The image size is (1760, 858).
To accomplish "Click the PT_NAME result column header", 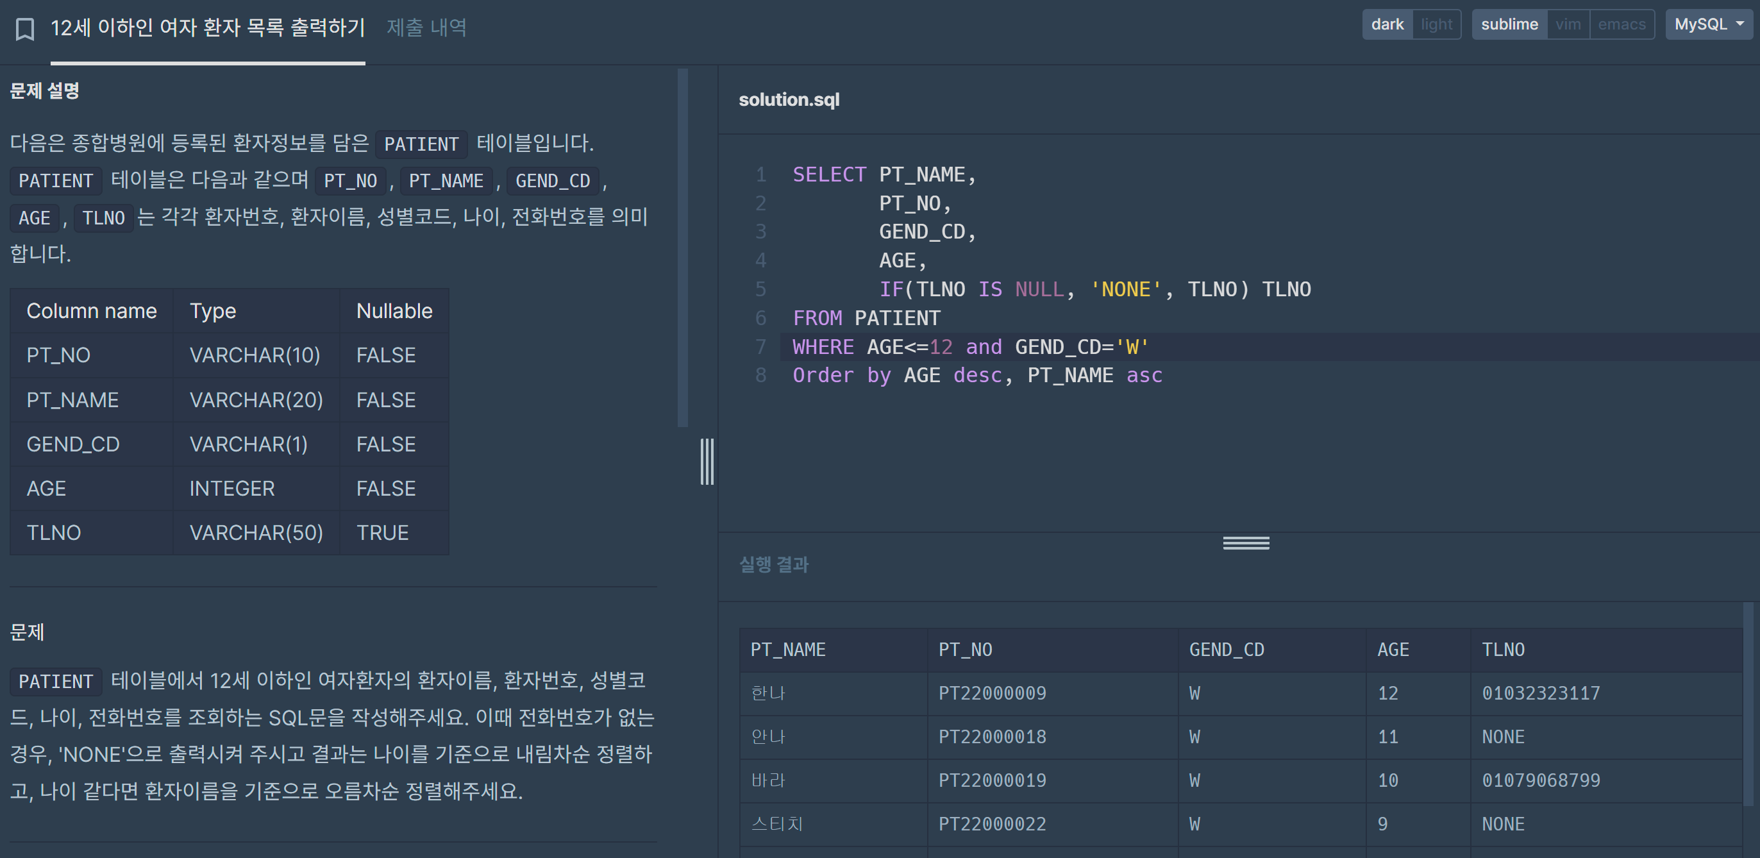I will coord(788,650).
